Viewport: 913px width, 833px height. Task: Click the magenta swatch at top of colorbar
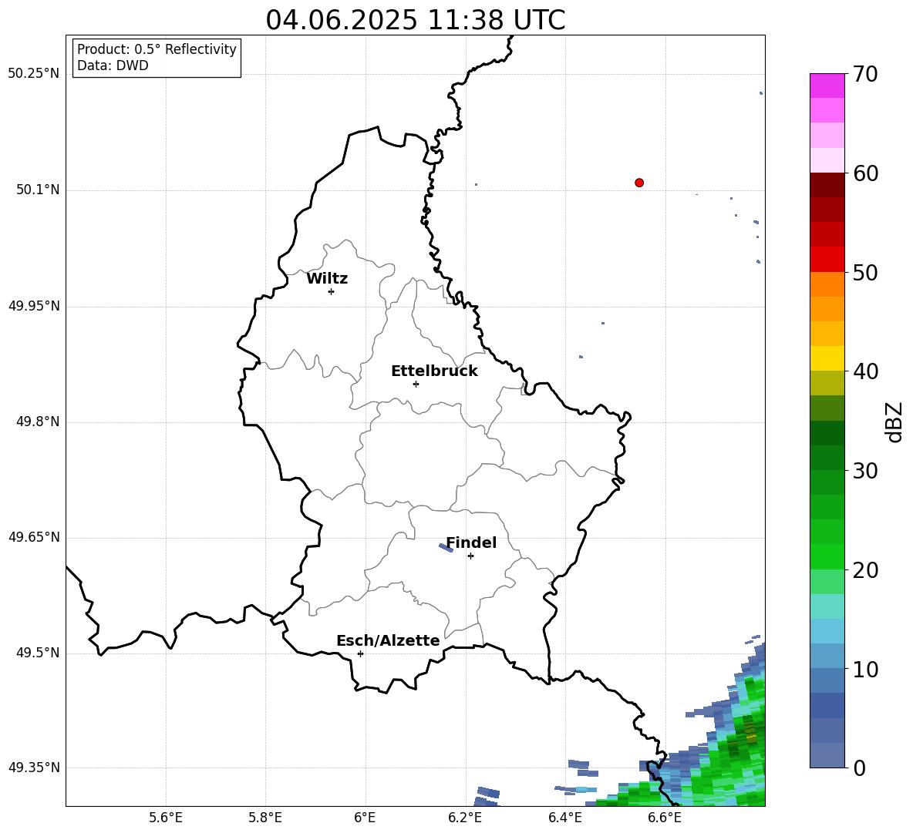827,86
